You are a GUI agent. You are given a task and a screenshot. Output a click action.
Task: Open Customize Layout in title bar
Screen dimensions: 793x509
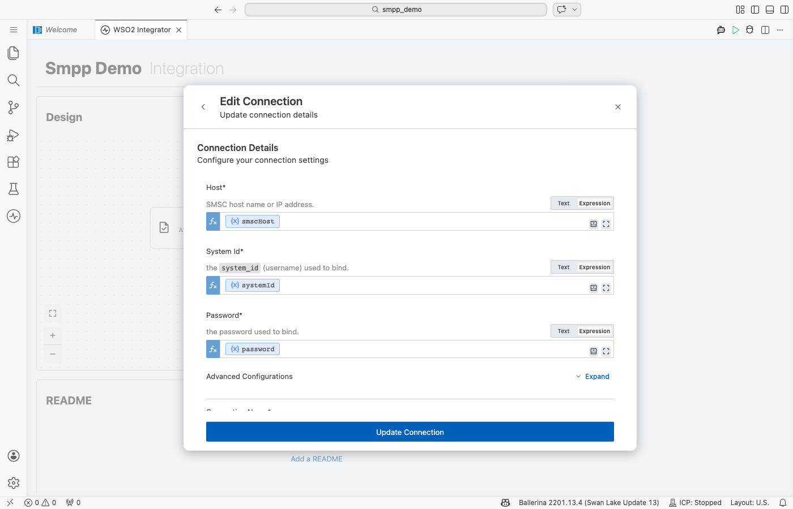tap(740, 10)
